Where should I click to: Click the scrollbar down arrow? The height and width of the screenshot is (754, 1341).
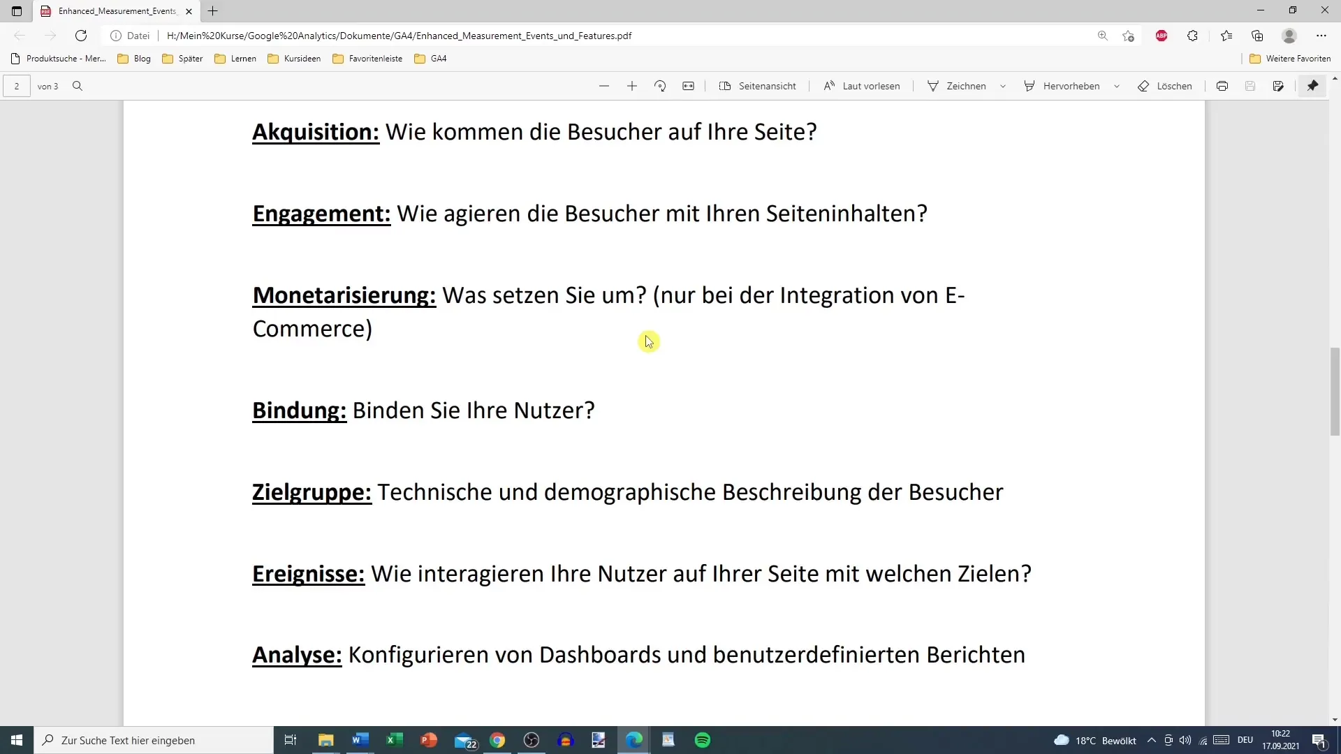pyautogui.click(x=1335, y=720)
